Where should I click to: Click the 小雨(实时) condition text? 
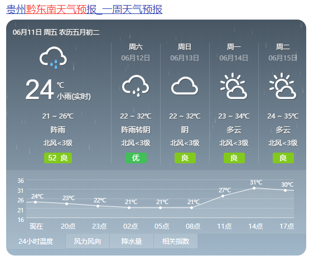coord(74,97)
